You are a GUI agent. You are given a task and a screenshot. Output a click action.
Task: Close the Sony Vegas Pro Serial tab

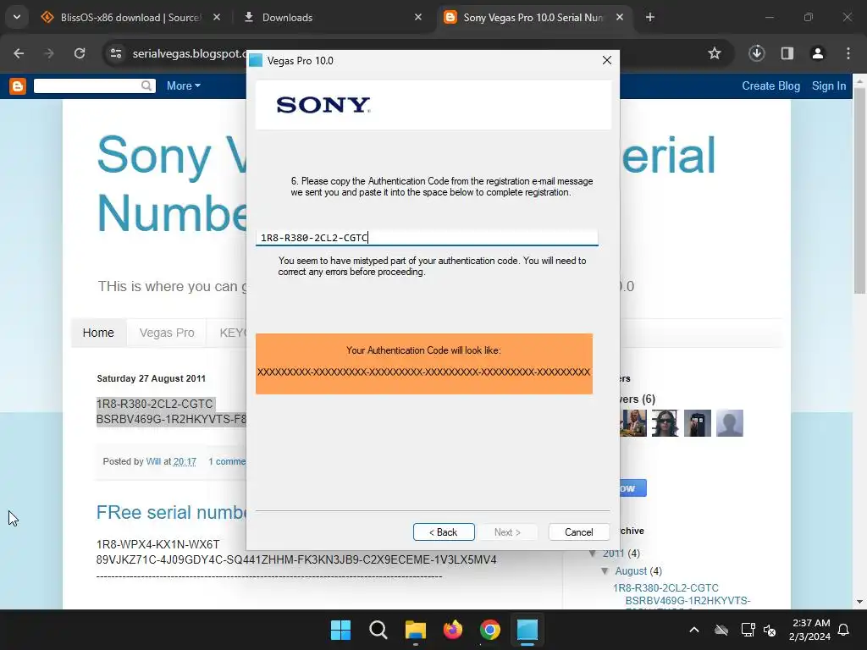point(620,17)
